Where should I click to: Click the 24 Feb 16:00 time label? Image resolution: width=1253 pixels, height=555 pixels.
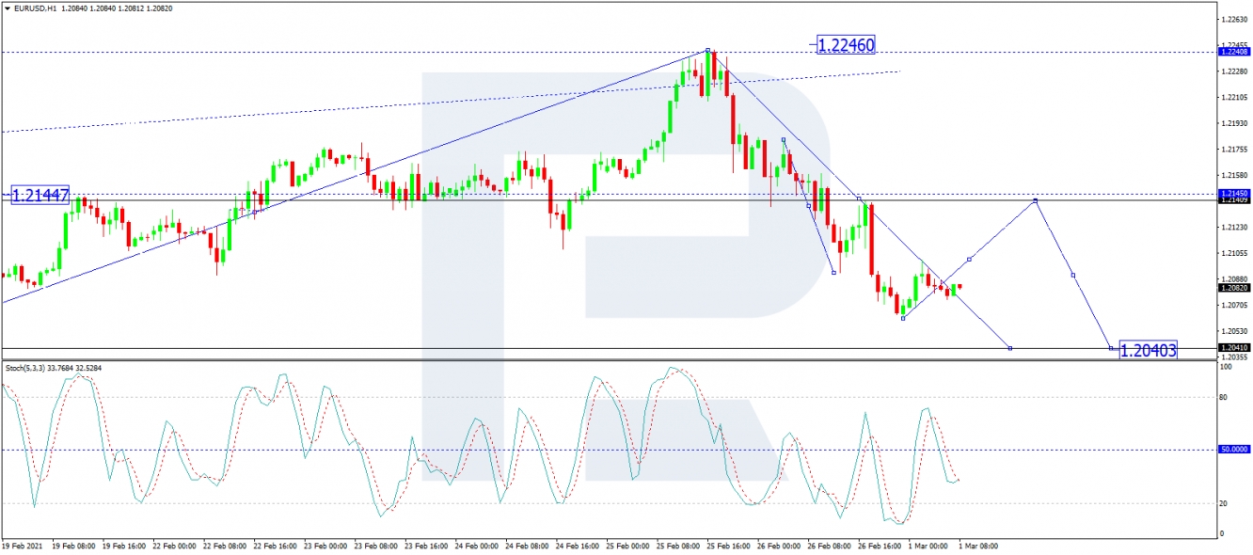coord(576,545)
